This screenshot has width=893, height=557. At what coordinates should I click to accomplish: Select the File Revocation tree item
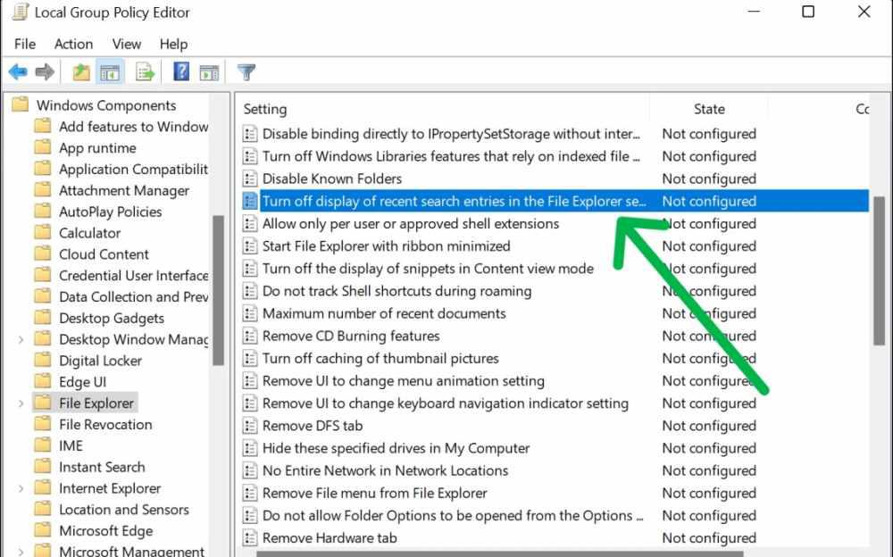click(x=105, y=424)
